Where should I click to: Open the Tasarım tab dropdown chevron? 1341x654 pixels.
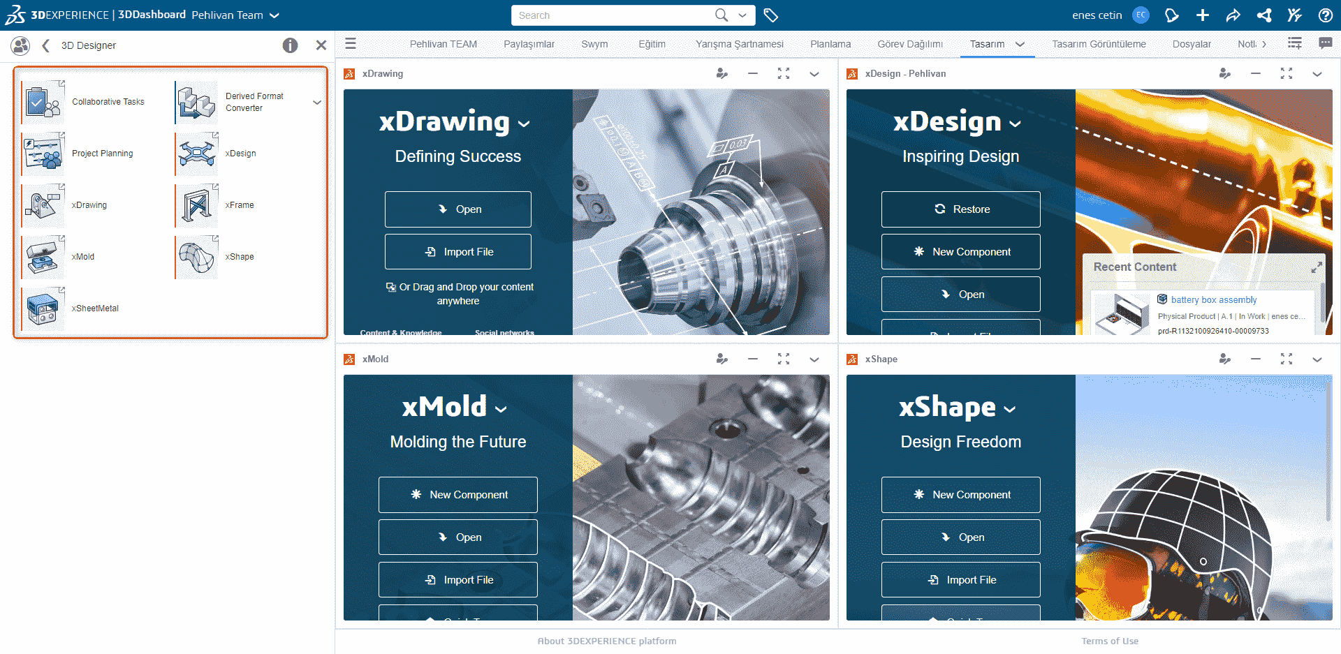click(x=1020, y=44)
